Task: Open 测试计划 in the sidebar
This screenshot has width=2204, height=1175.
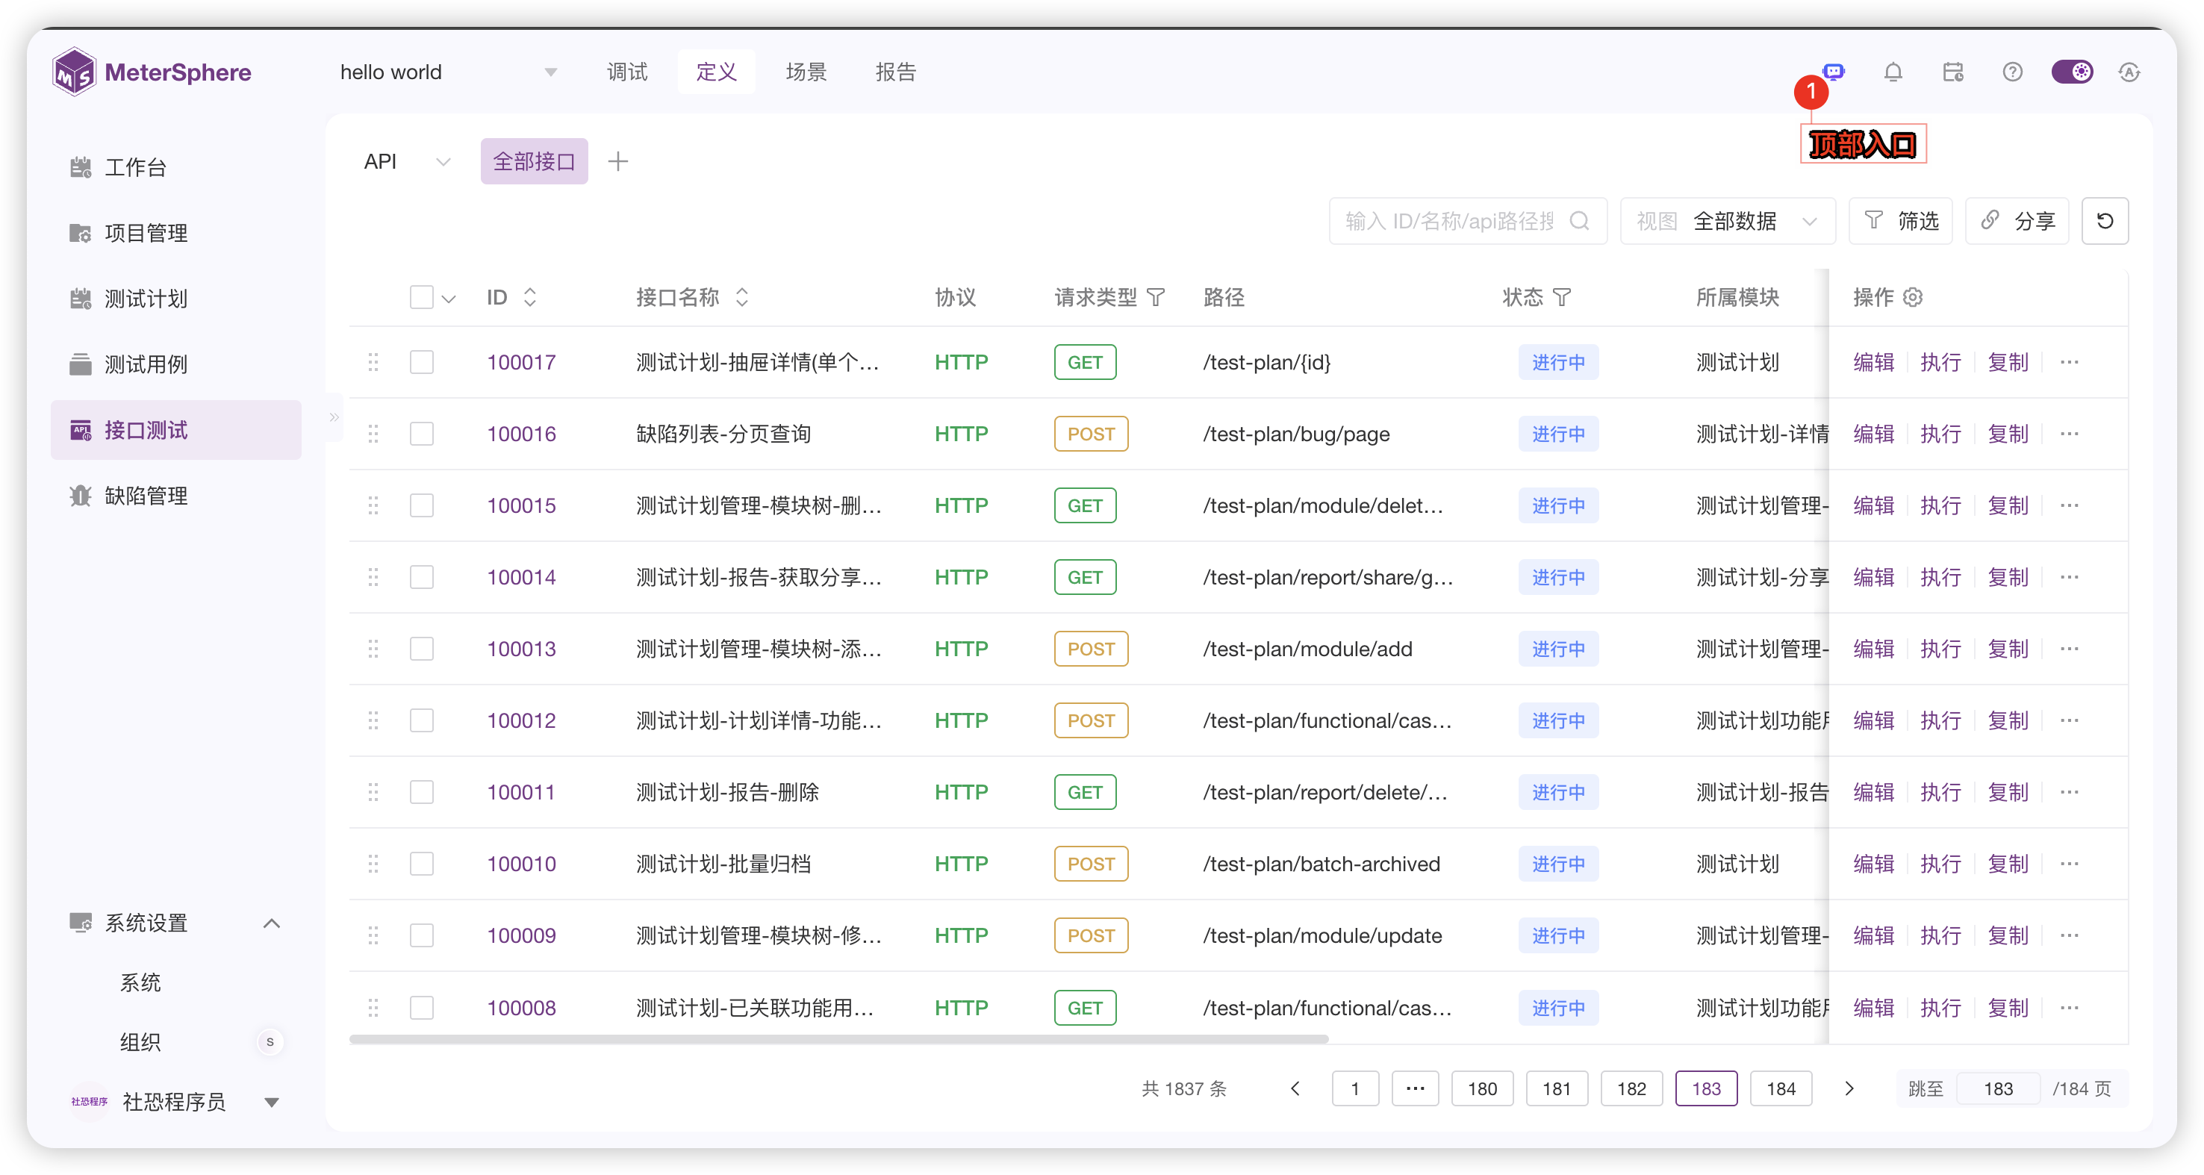Action: click(175, 299)
